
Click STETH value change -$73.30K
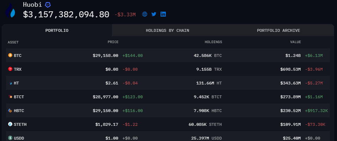(315, 124)
